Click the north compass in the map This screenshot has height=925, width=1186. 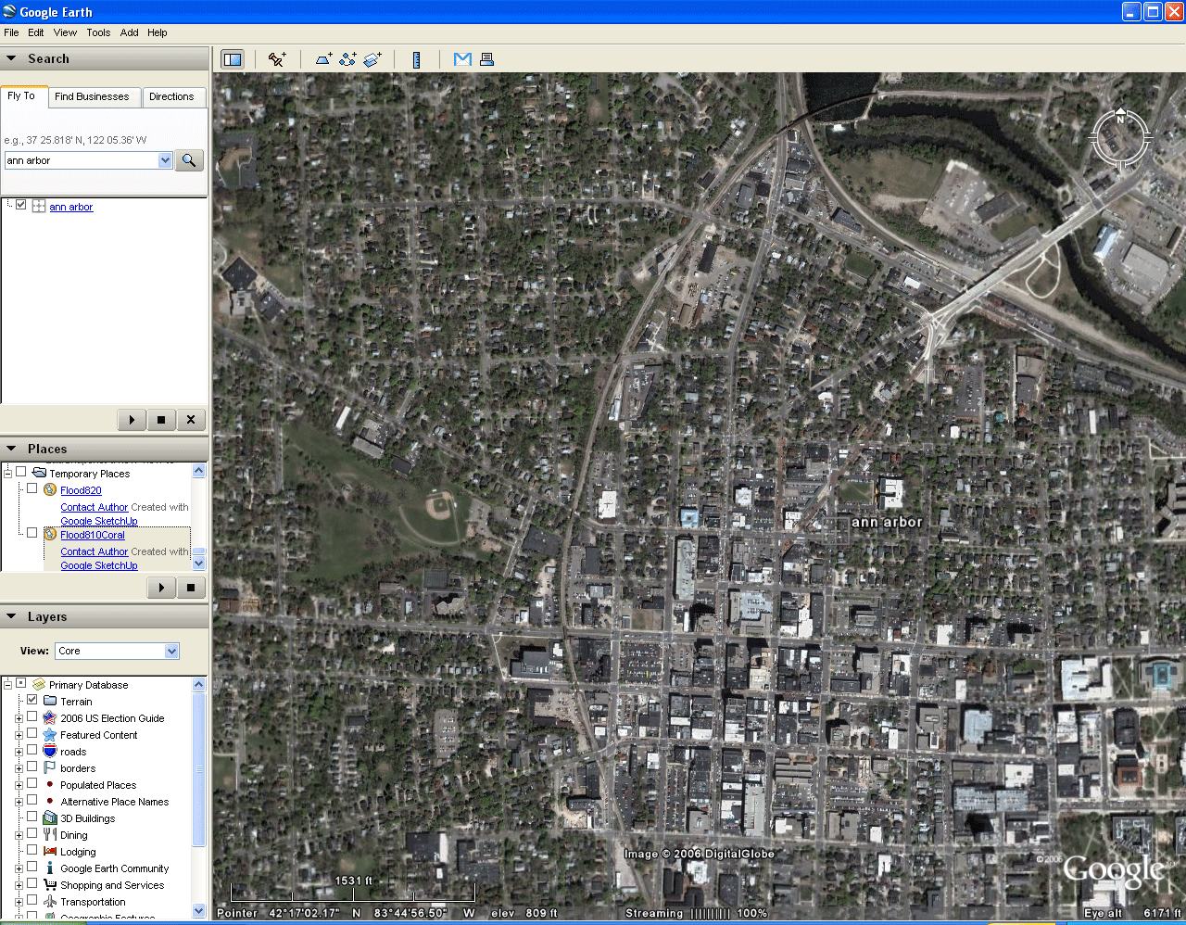1120,138
